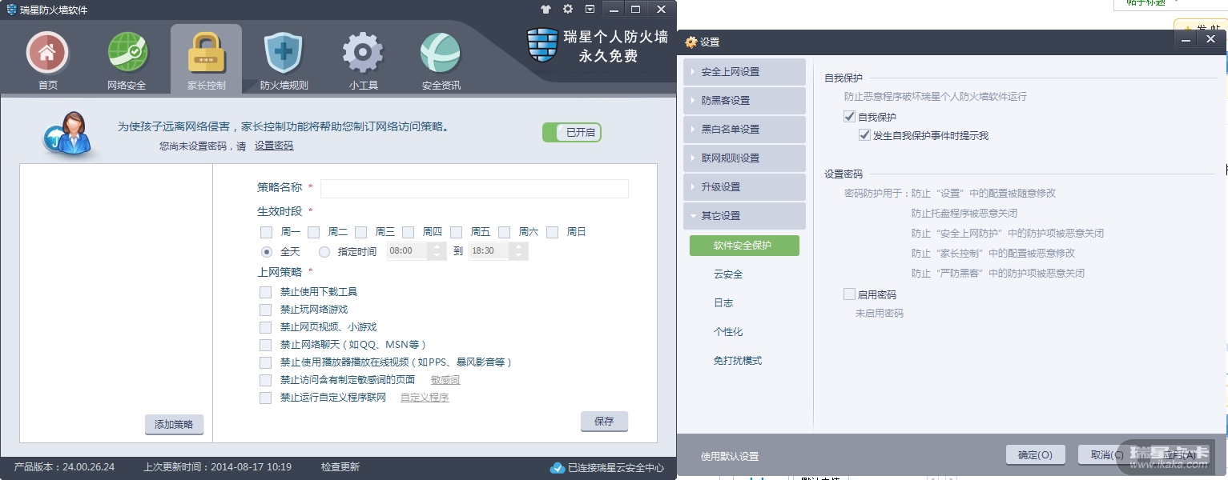Check the 启用密码 checkbox
Image resolution: width=1228 pixels, height=480 pixels.
[850, 294]
